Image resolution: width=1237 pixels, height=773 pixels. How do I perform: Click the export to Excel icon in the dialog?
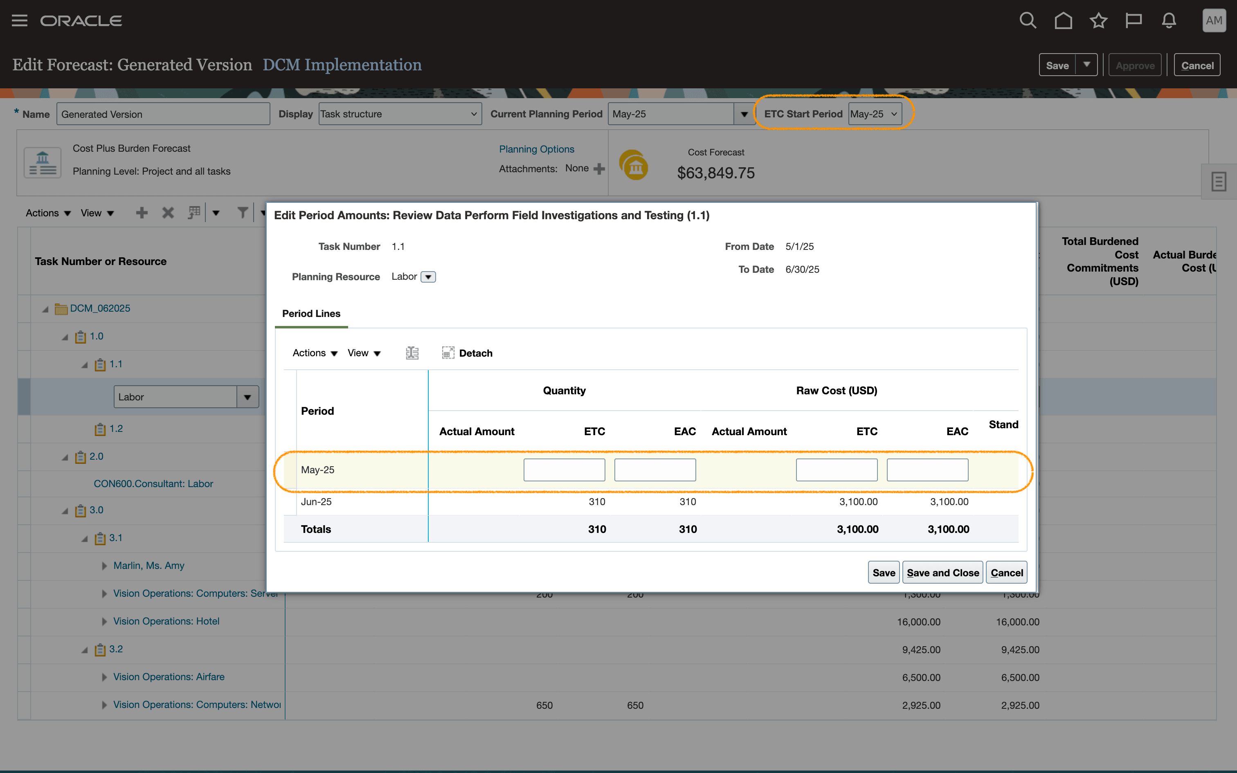[x=412, y=353]
